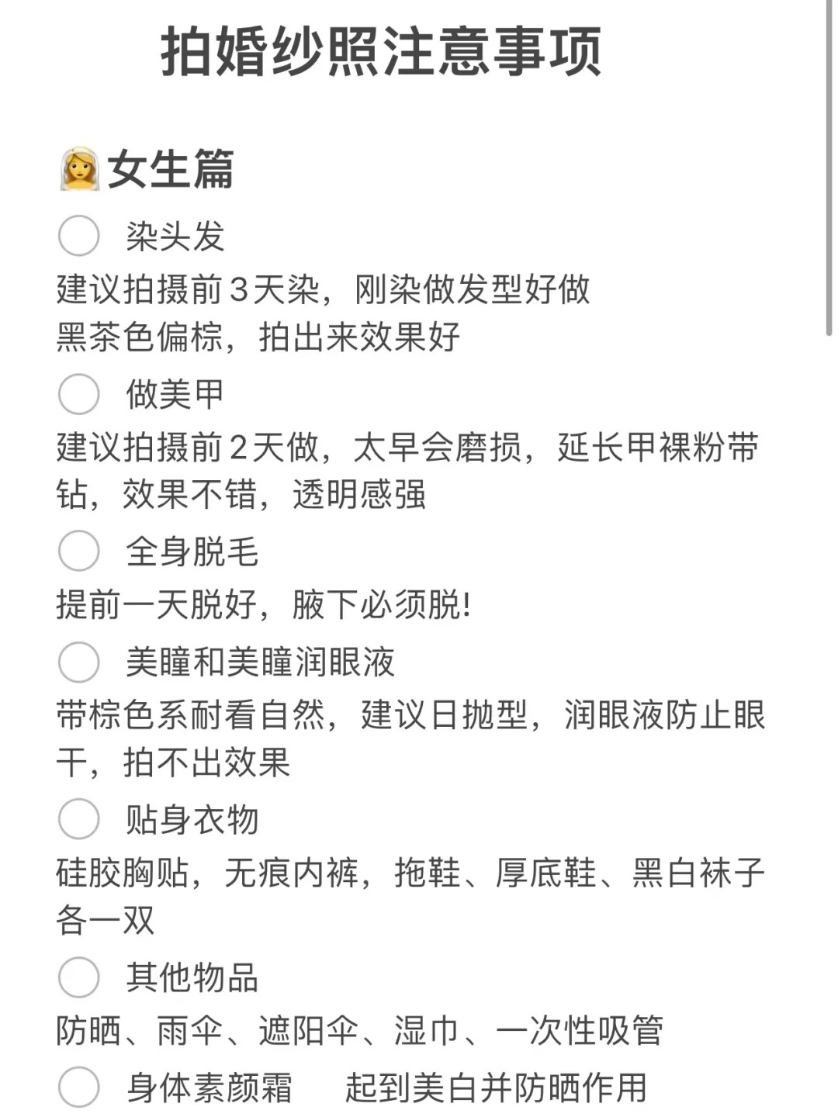
Task: Select the 女生篇 heading
Action: pyautogui.click(x=171, y=169)
